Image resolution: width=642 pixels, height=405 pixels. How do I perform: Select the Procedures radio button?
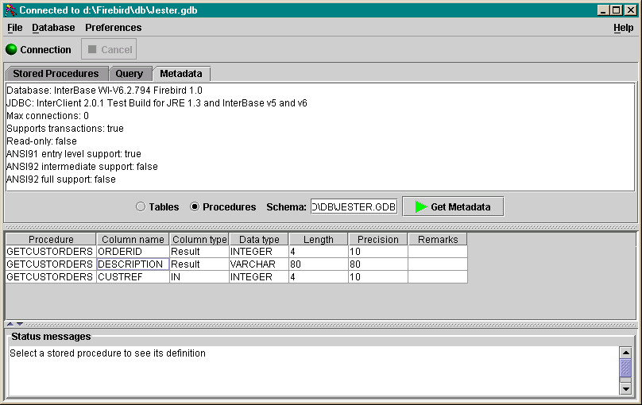195,206
